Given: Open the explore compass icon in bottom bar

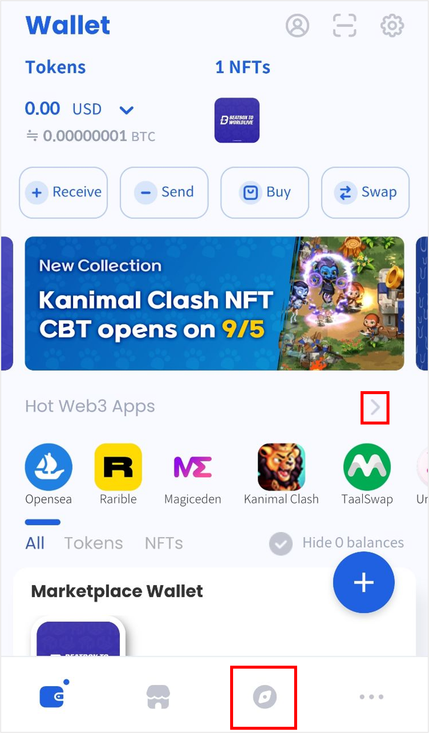Looking at the screenshot, I should pos(265,697).
